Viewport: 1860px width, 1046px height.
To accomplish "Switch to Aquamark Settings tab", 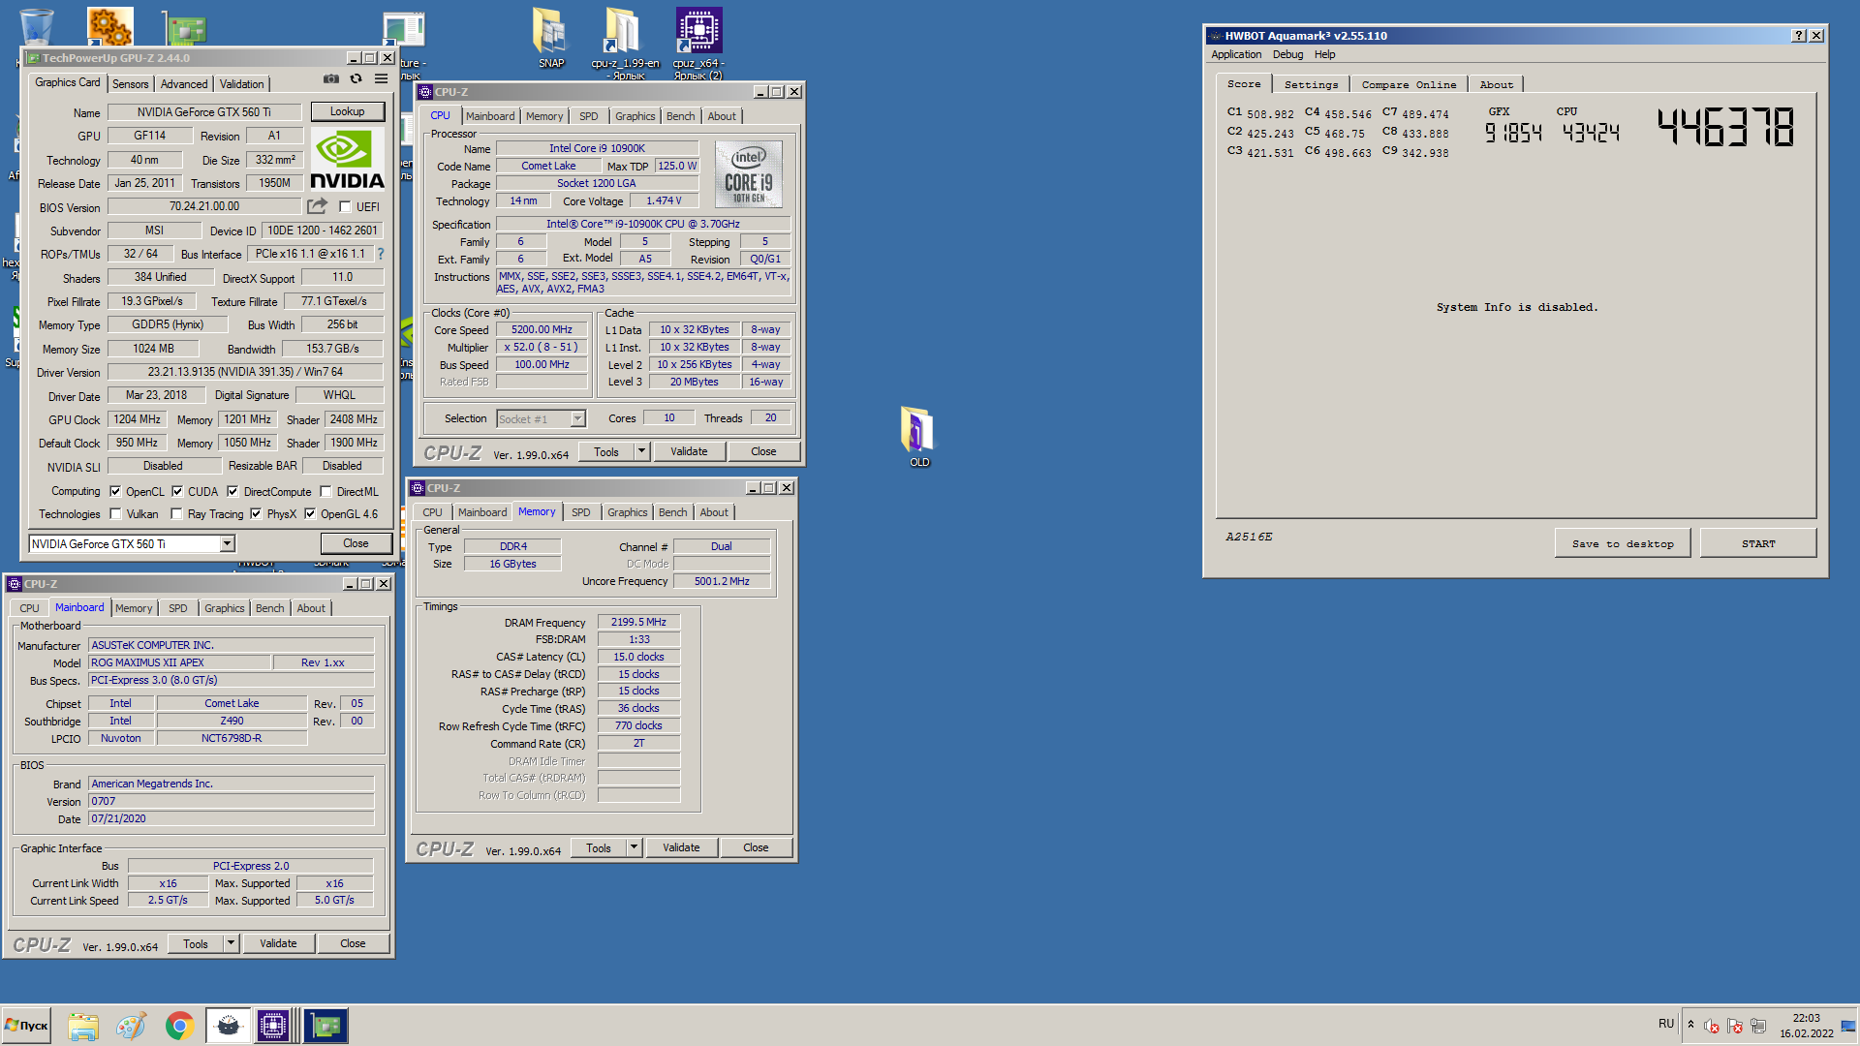I will click(x=1311, y=85).
